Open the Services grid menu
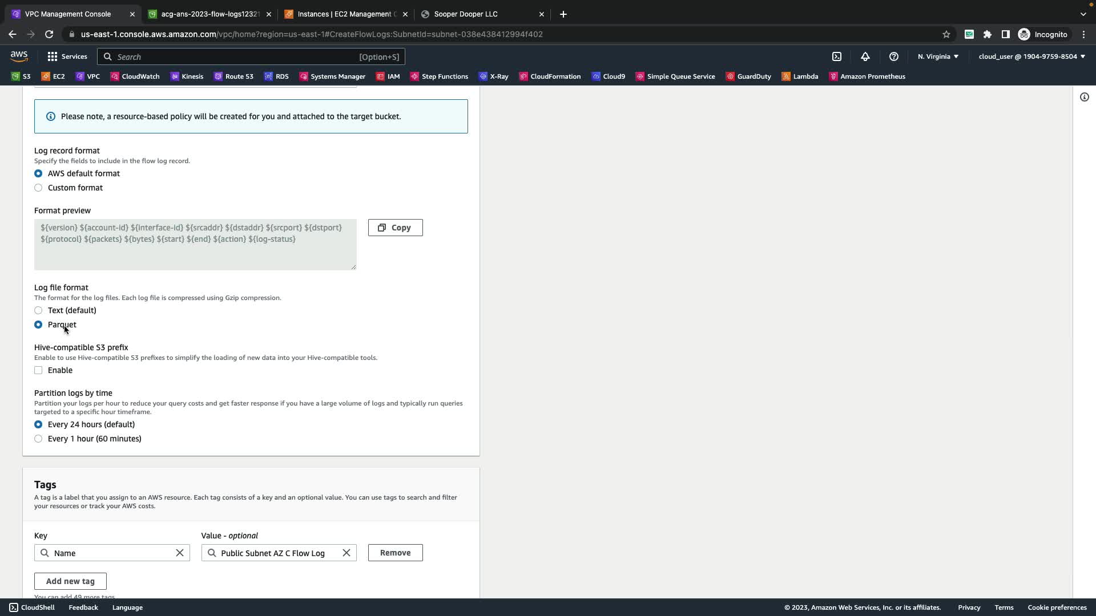The image size is (1096, 616). click(x=67, y=56)
